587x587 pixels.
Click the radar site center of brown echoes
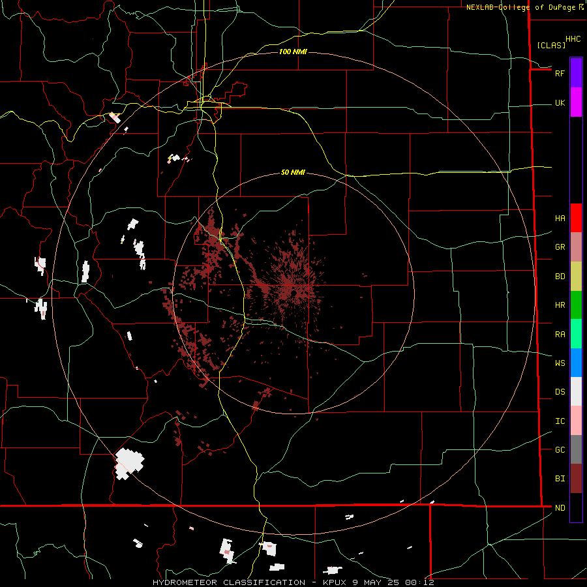point(295,292)
